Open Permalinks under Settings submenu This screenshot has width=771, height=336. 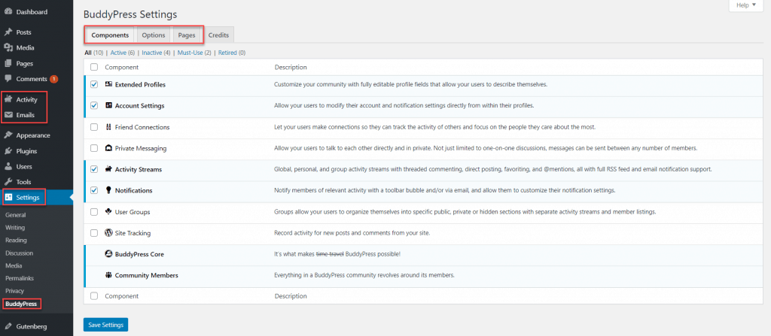pos(19,278)
